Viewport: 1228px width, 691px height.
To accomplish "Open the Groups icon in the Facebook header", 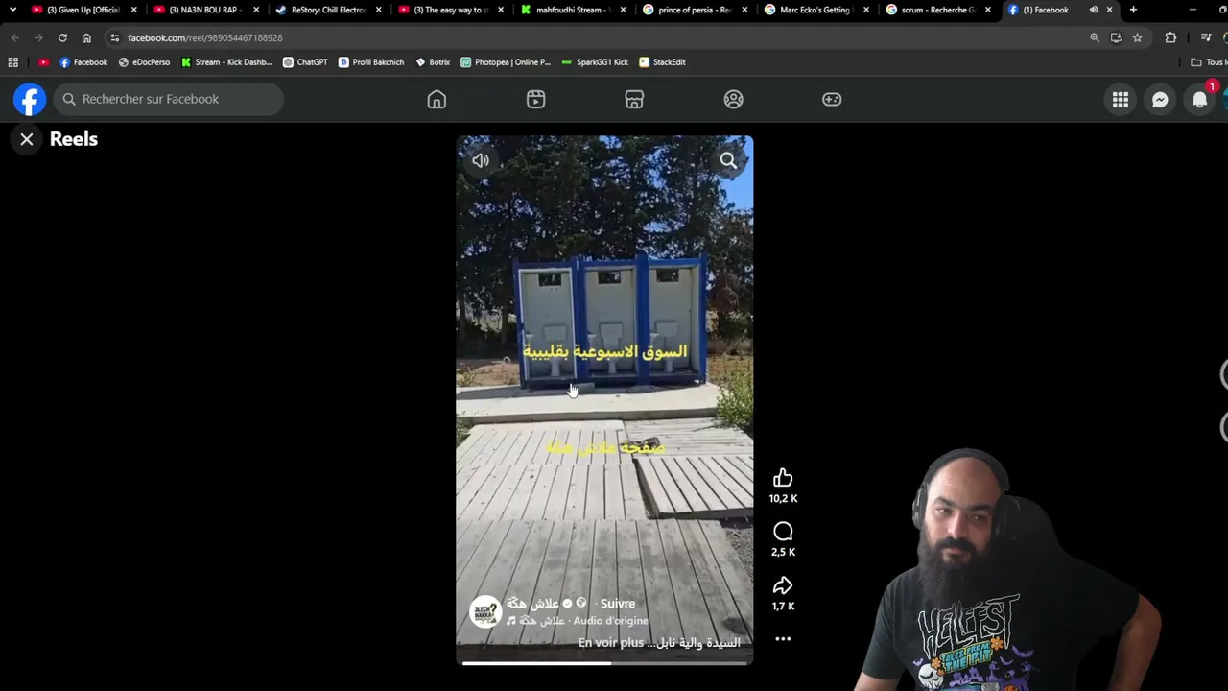I will [733, 99].
